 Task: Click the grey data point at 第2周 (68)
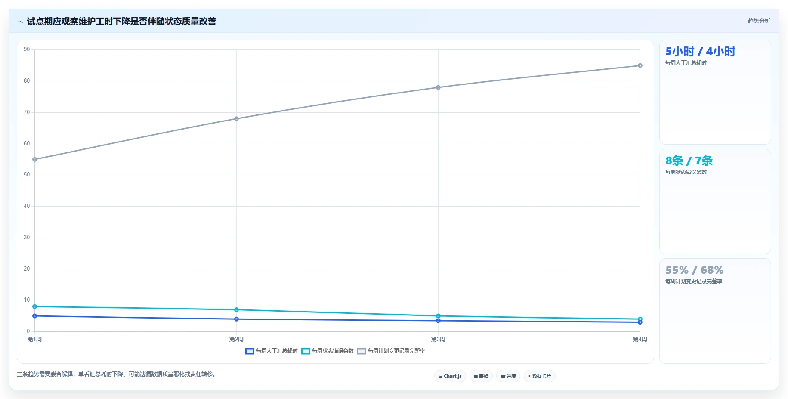point(236,119)
